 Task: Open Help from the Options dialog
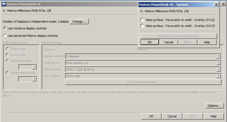(207, 42)
